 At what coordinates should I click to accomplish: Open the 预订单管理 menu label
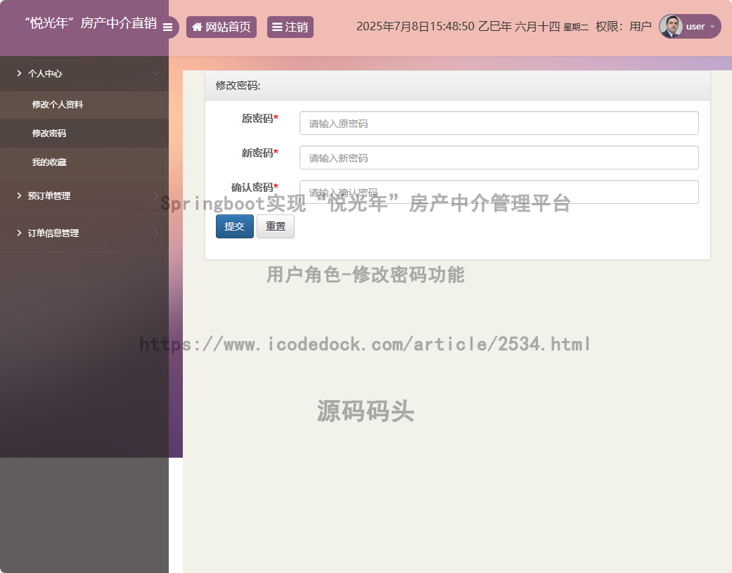click(49, 196)
